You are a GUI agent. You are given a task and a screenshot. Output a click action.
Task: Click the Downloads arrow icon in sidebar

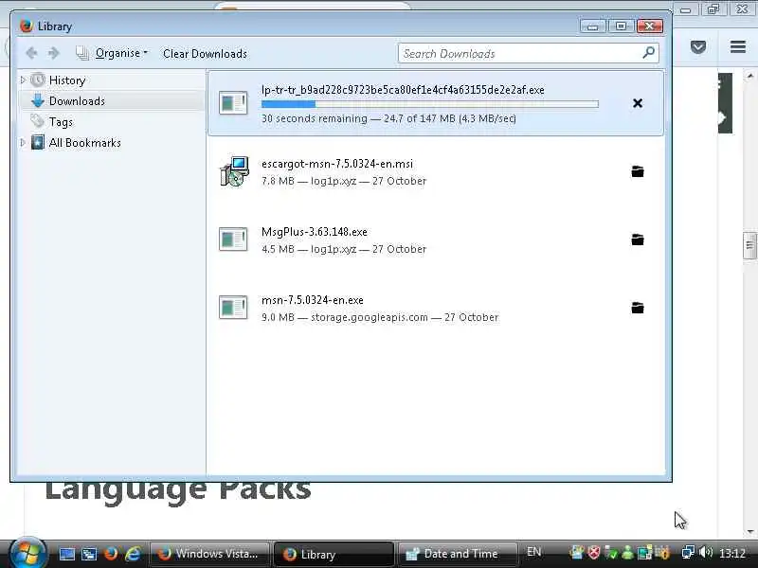pos(38,100)
